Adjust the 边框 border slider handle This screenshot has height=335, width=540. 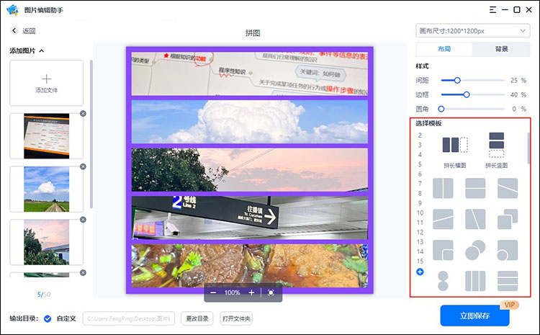(467, 94)
